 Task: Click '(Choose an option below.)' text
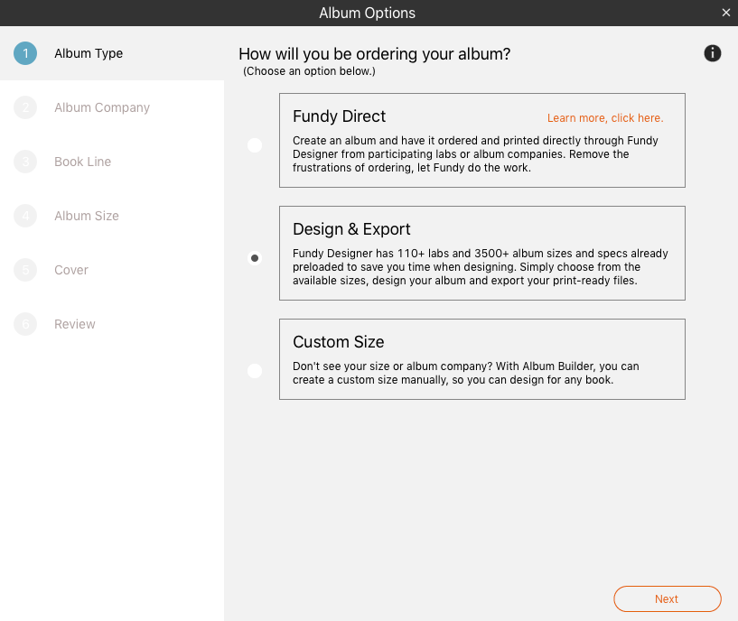[309, 71]
